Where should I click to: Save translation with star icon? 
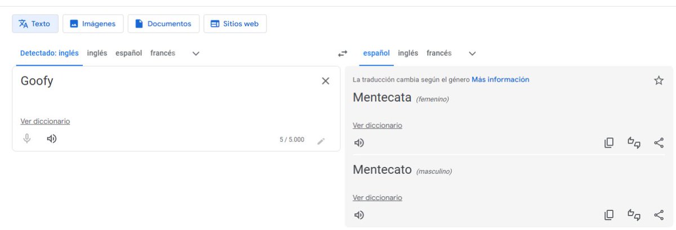[x=659, y=80]
